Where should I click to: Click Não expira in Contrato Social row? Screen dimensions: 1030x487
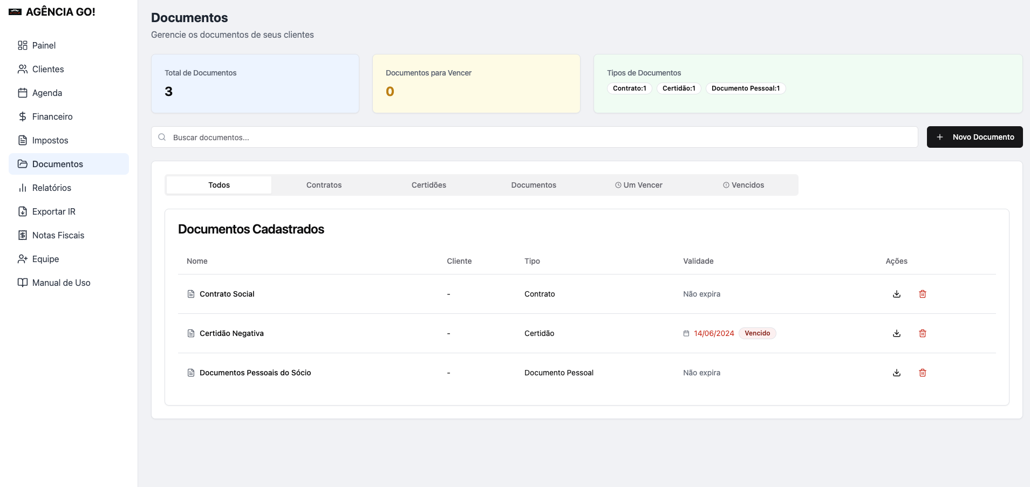[x=701, y=294]
